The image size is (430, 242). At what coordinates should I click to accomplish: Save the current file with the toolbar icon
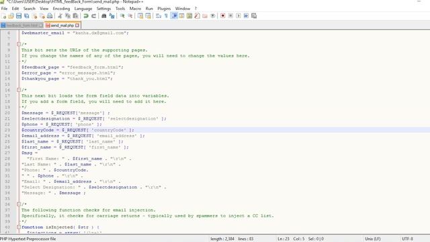pos(19,16)
